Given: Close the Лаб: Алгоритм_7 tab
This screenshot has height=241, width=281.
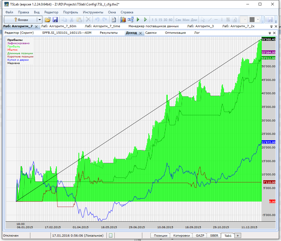Looking at the screenshot, I should coord(36,26).
